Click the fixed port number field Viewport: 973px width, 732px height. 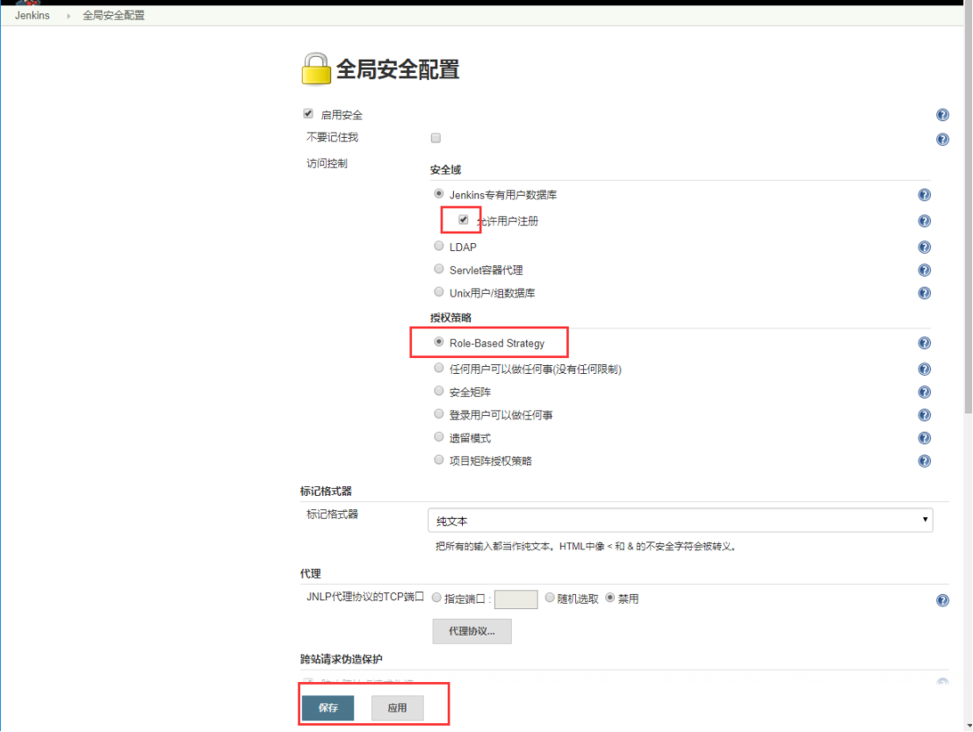pos(515,599)
